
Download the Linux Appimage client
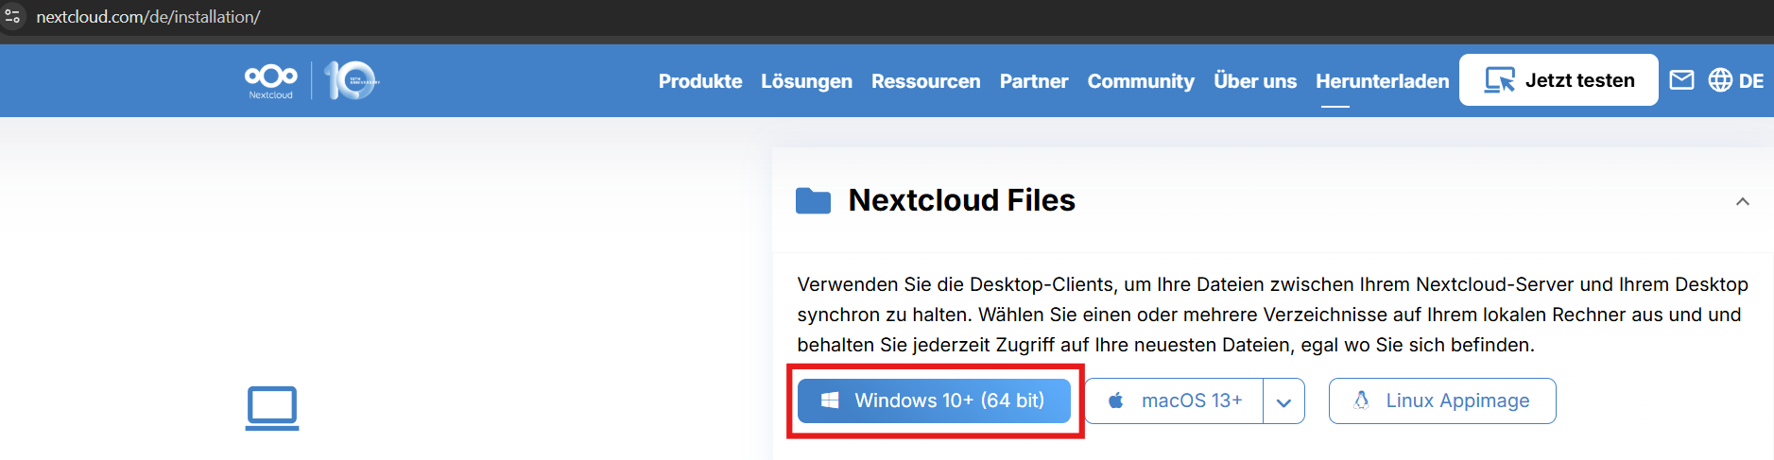1442,400
